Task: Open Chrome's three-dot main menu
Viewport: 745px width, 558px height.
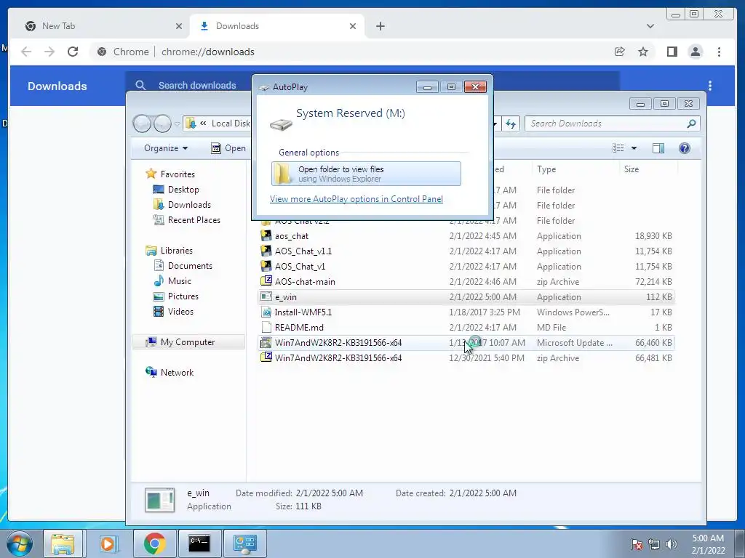Action: [719, 52]
